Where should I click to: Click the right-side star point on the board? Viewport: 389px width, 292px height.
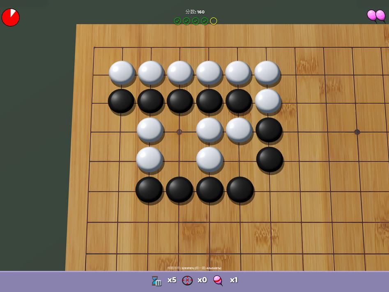(x=357, y=132)
